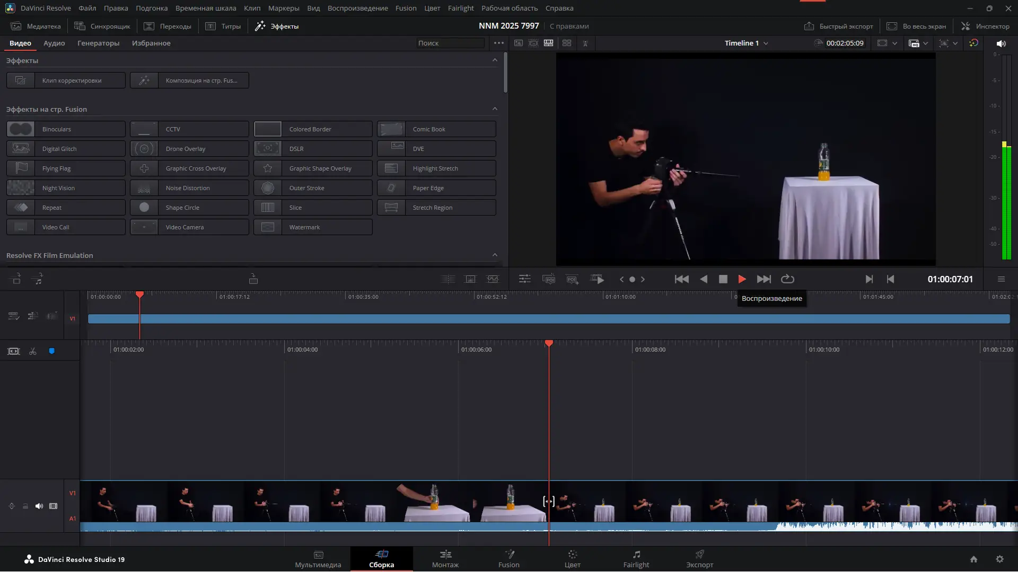Open the Цвет page icon
This screenshot has height=572, width=1018.
572,555
